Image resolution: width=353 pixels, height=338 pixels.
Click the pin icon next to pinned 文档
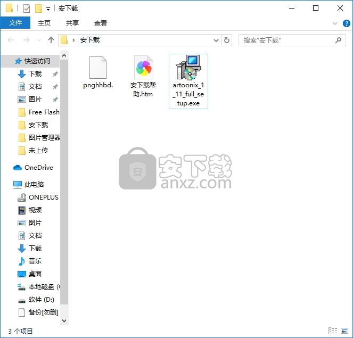point(55,87)
